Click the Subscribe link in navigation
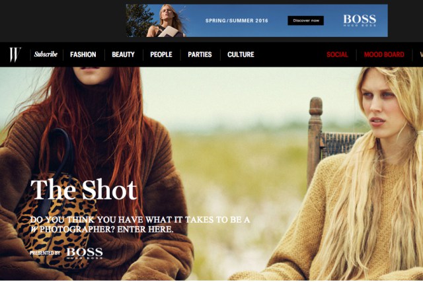Viewport: 423px width, 282px height. coord(46,54)
